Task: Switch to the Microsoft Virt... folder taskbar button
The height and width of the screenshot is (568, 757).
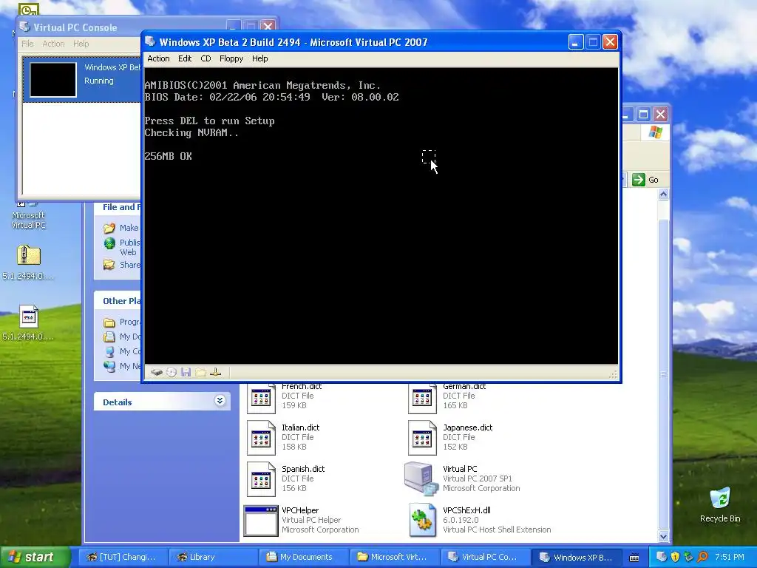Action: (x=393, y=557)
